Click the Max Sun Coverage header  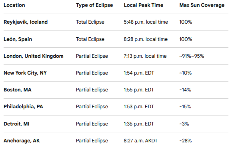[x=202, y=5]
